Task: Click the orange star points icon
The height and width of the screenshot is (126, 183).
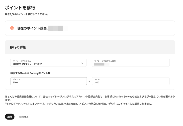Action: [12, 28]
